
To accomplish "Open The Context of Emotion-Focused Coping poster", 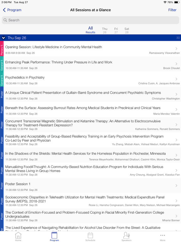I will [85, 214].
